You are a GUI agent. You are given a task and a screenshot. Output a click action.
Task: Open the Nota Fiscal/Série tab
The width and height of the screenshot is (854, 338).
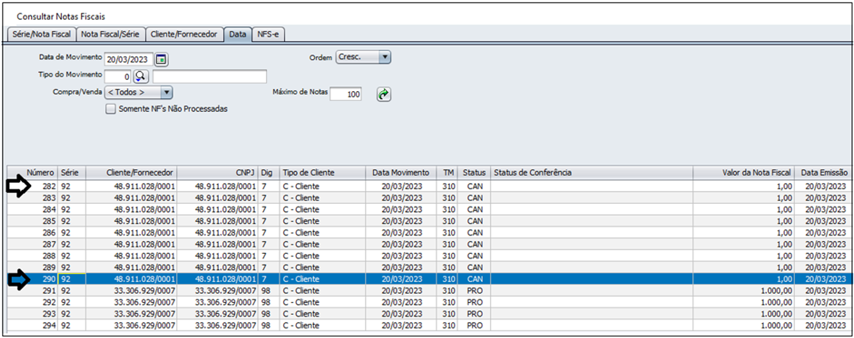(x=110, y=35)
